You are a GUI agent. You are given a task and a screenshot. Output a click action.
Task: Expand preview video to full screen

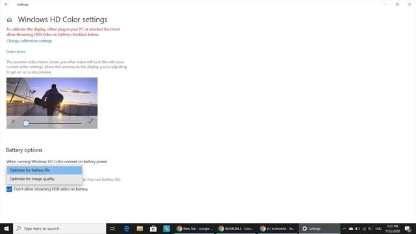click(x=91, y=122)
